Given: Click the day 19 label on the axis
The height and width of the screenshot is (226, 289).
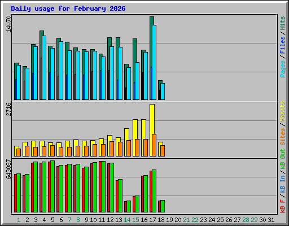Looking at the screenshot, I should [x=169, y=220].
